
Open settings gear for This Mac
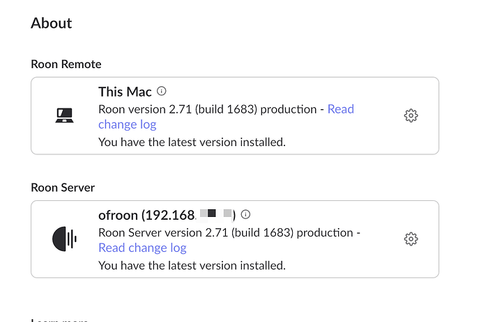pyautogui.click(x=411, y=115)
